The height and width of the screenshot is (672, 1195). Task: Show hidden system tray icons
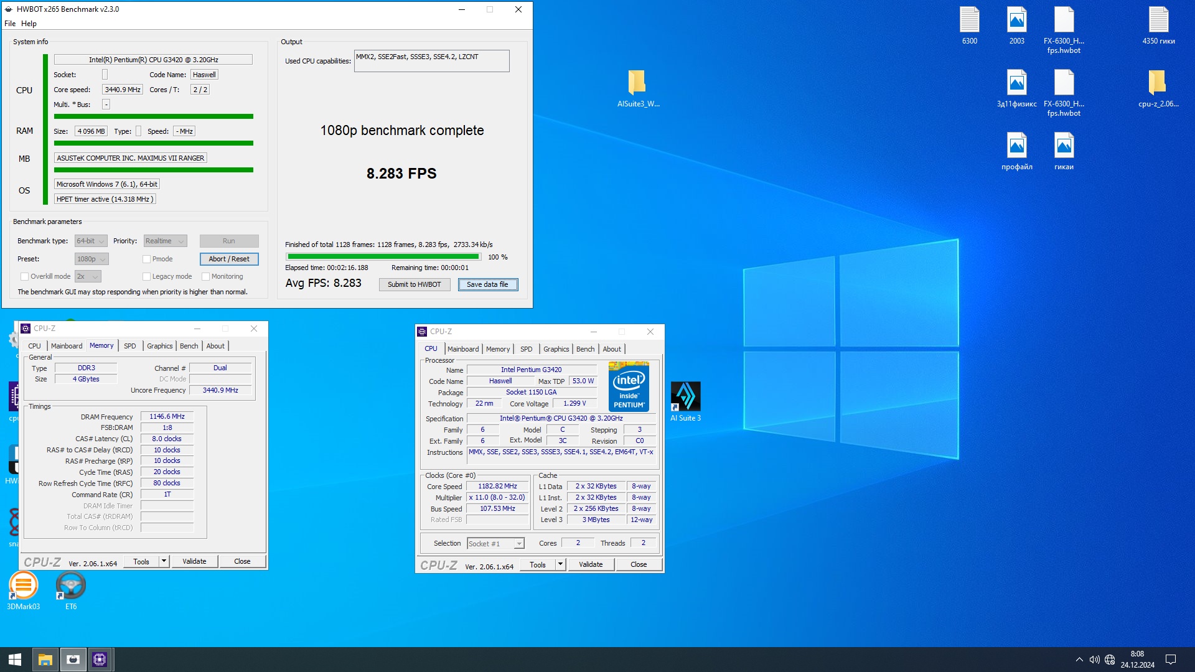point(1079,660)
